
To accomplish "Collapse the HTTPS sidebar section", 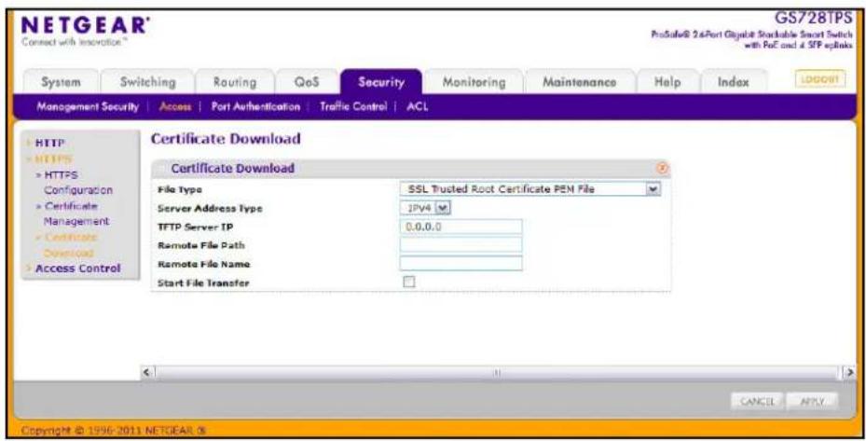I will [53, 159].
